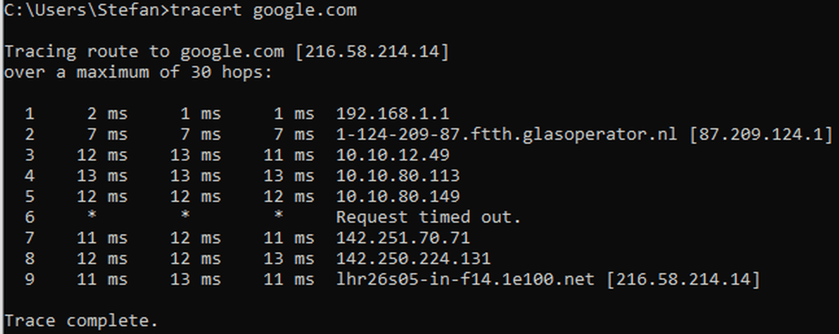This screenshot has width=839, height=334.
Task: Click the 'over a maximum of 30 hops' line
Action: tap(138, 72)
